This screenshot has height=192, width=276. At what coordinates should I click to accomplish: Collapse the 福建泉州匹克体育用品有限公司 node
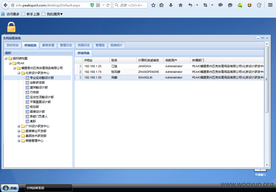pos(15,68)
